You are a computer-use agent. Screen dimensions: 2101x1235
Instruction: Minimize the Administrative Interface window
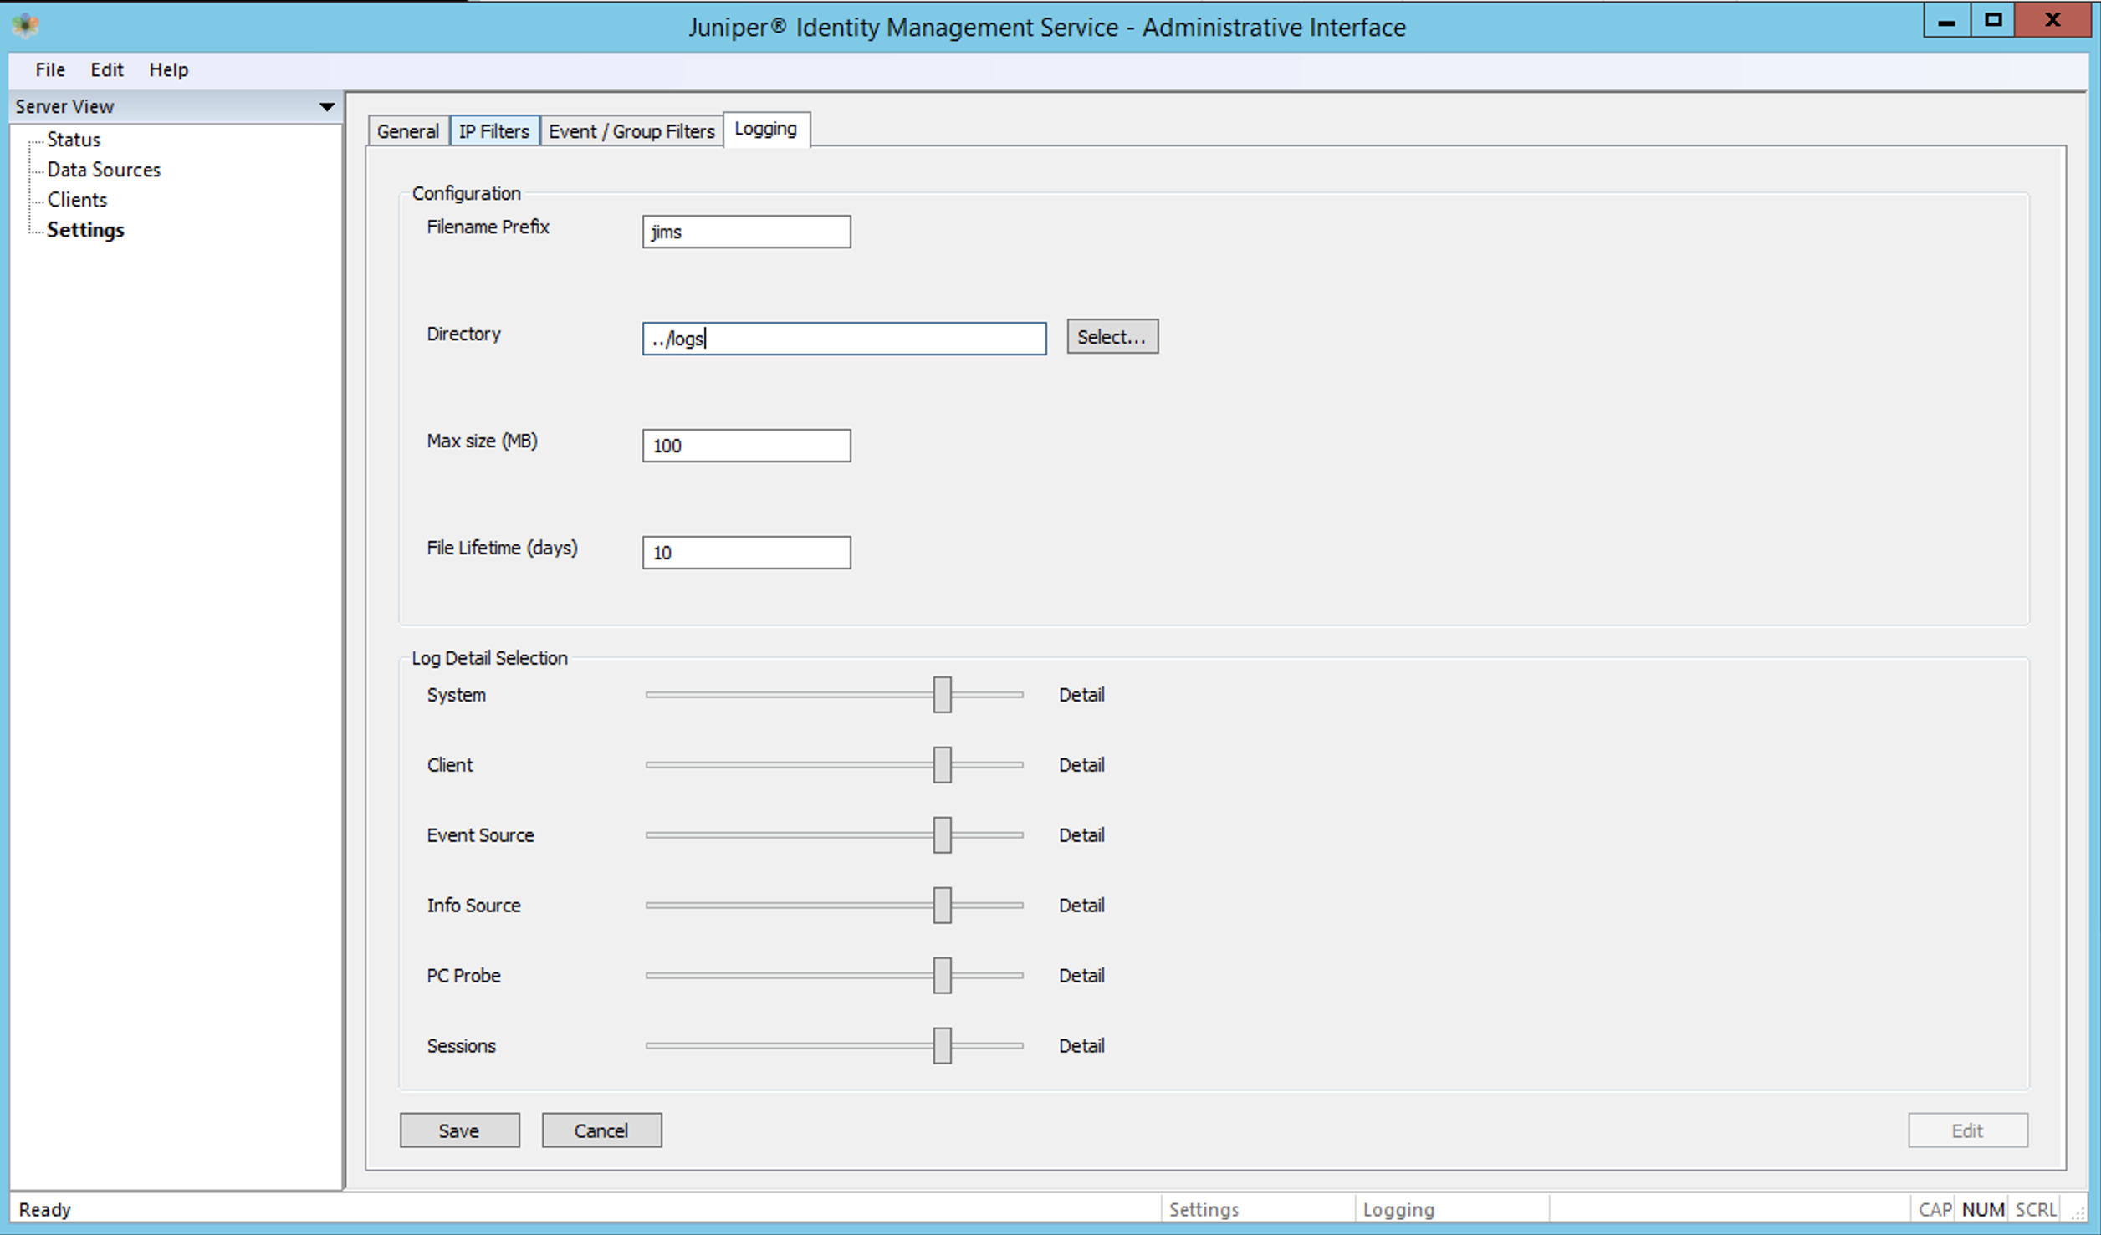click(x=1946, y=20)
